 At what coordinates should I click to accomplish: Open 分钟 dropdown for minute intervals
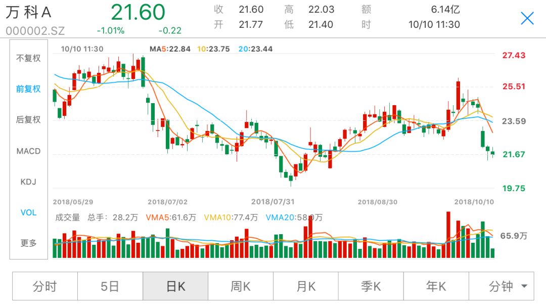coord(502,286)
